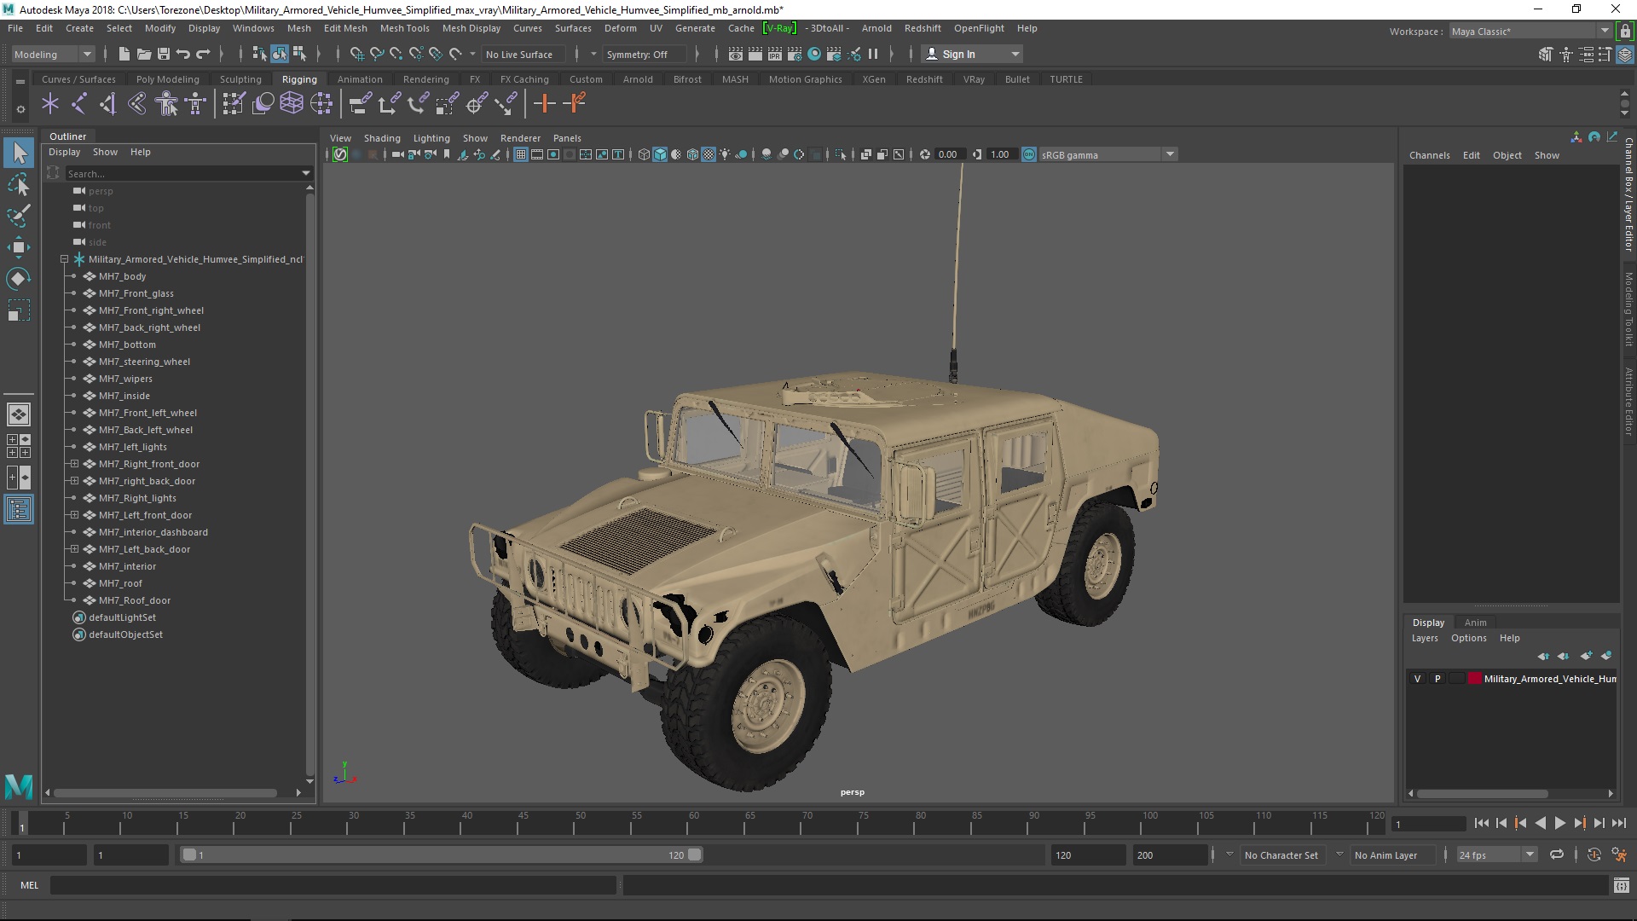Open the Mesh Tools menu
This screenshot has height=921, width=1637.
point(404,28)
